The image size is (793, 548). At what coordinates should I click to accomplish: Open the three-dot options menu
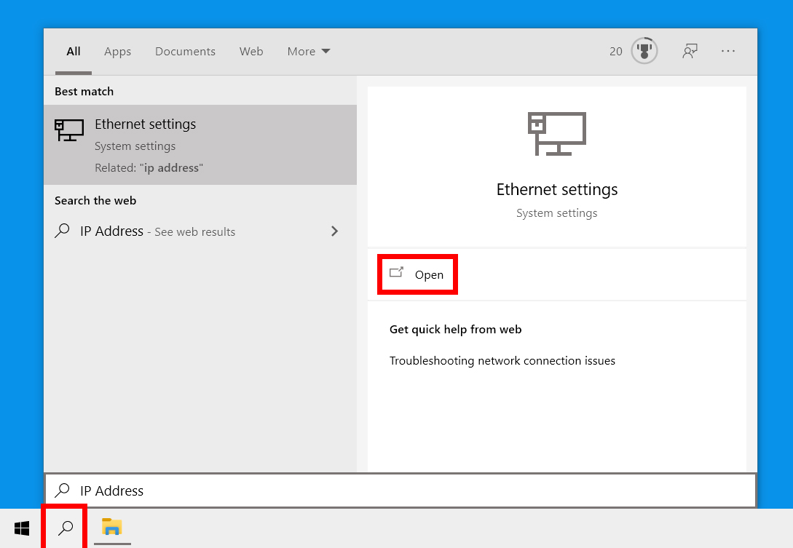coord(728,51)
